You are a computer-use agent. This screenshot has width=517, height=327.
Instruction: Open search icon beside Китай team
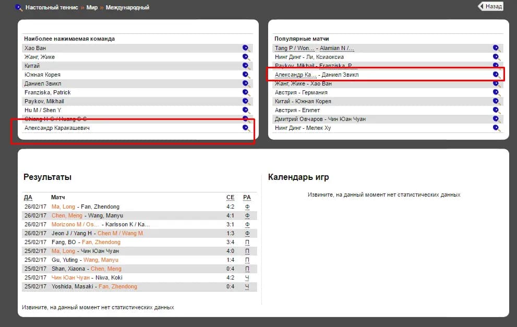246,66
